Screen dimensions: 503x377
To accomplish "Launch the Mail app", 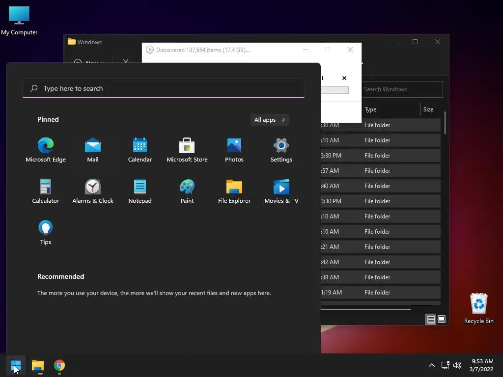I will 93,150.
